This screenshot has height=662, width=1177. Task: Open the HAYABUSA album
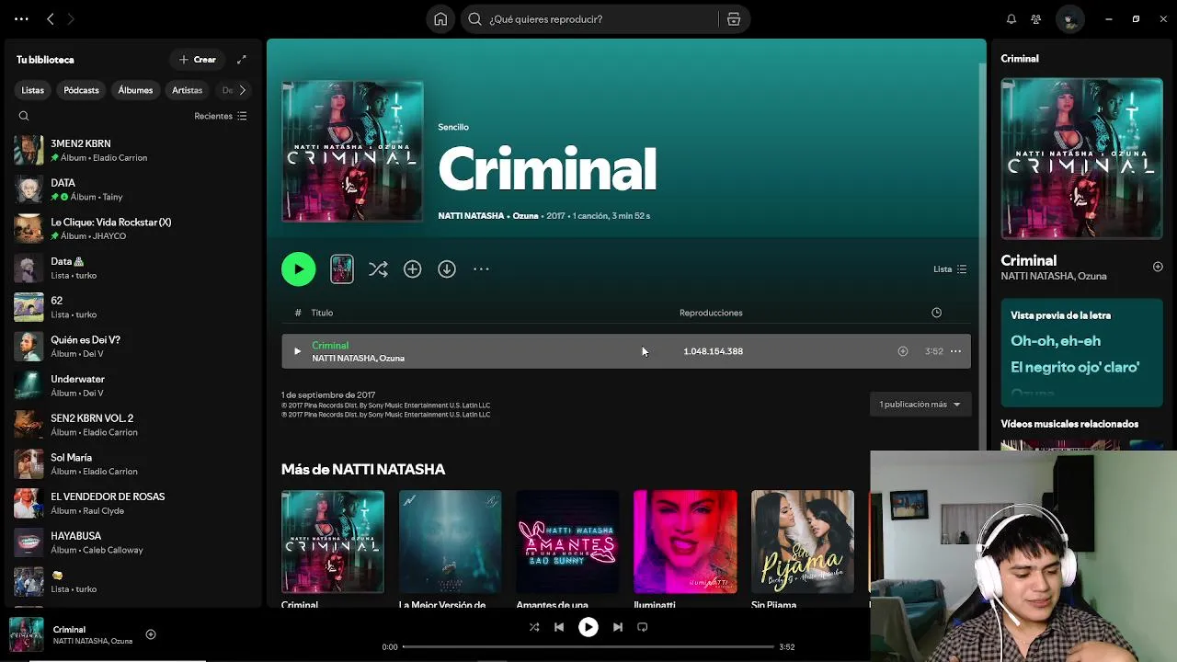click(133, 542)
